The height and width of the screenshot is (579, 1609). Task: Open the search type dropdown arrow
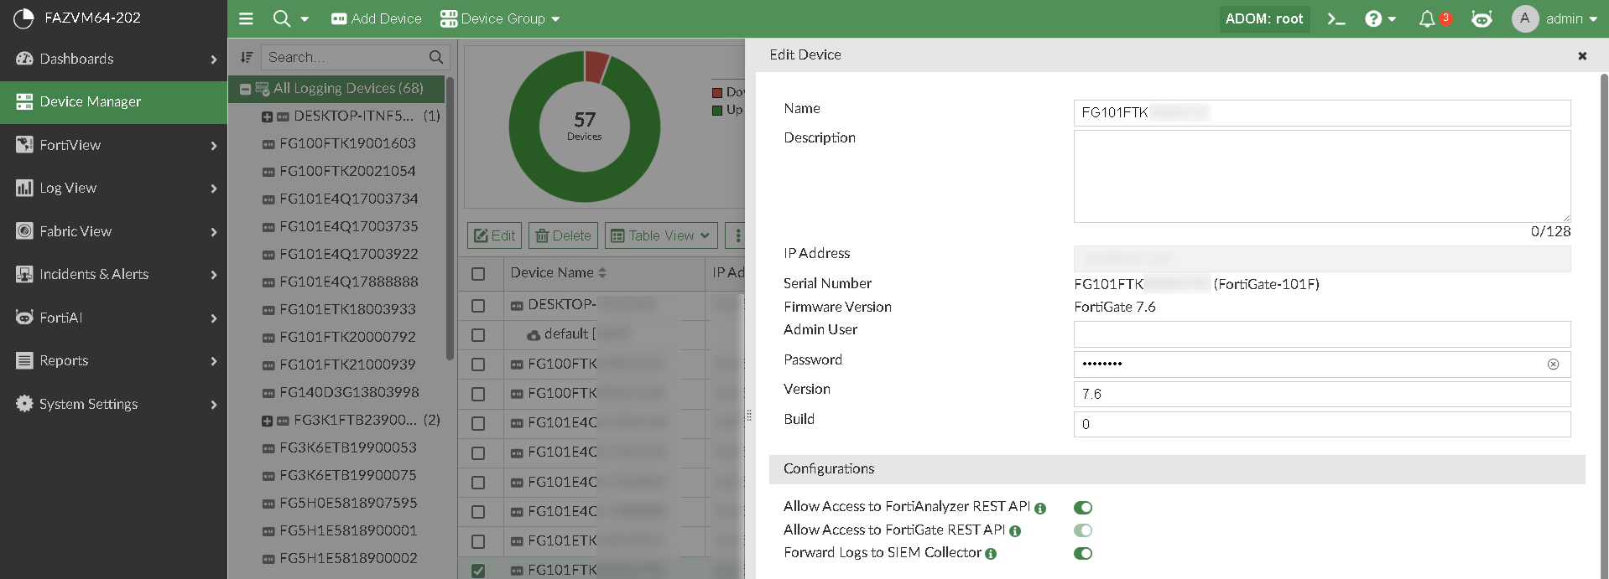[305, 18]
